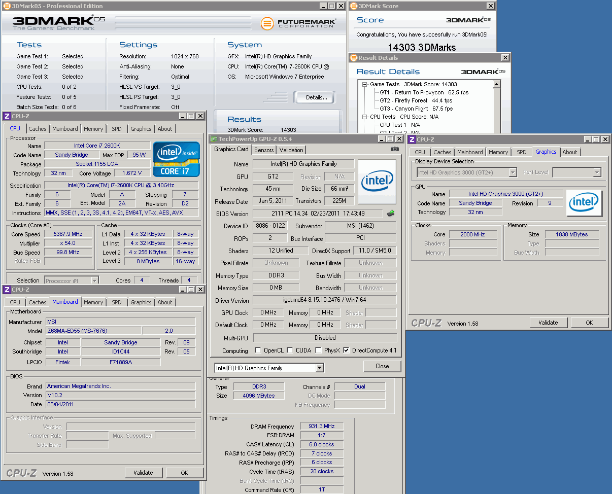
Task: Click the Socket 1155 LGA package value
Action: 97,164
